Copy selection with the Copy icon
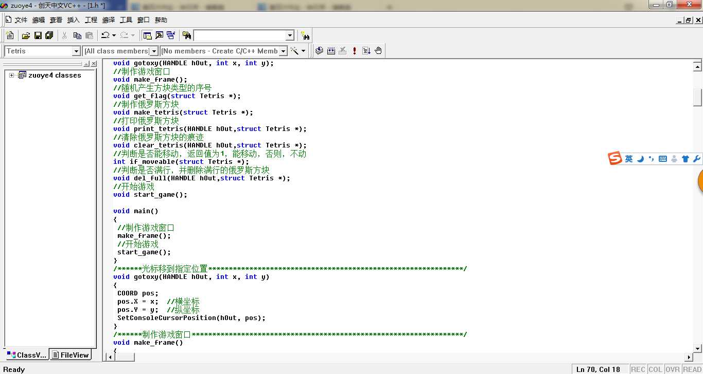The height and width of the screenshot is (374, 703). coord(77,35)
